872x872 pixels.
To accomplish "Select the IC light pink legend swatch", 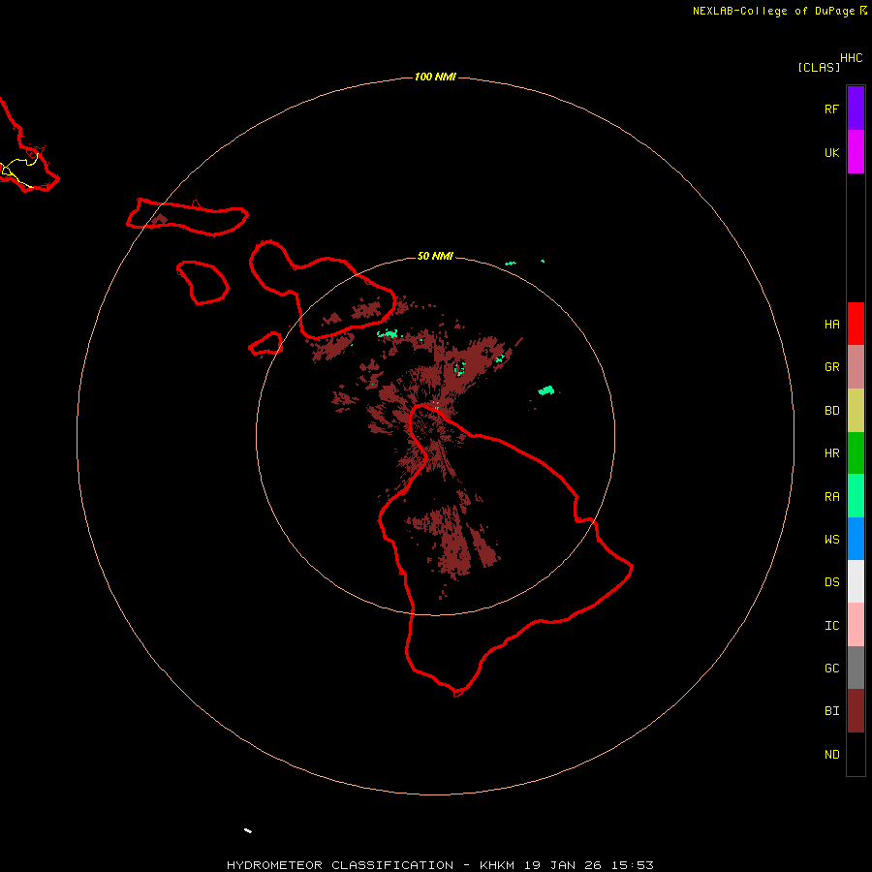I will pos(856,625).
